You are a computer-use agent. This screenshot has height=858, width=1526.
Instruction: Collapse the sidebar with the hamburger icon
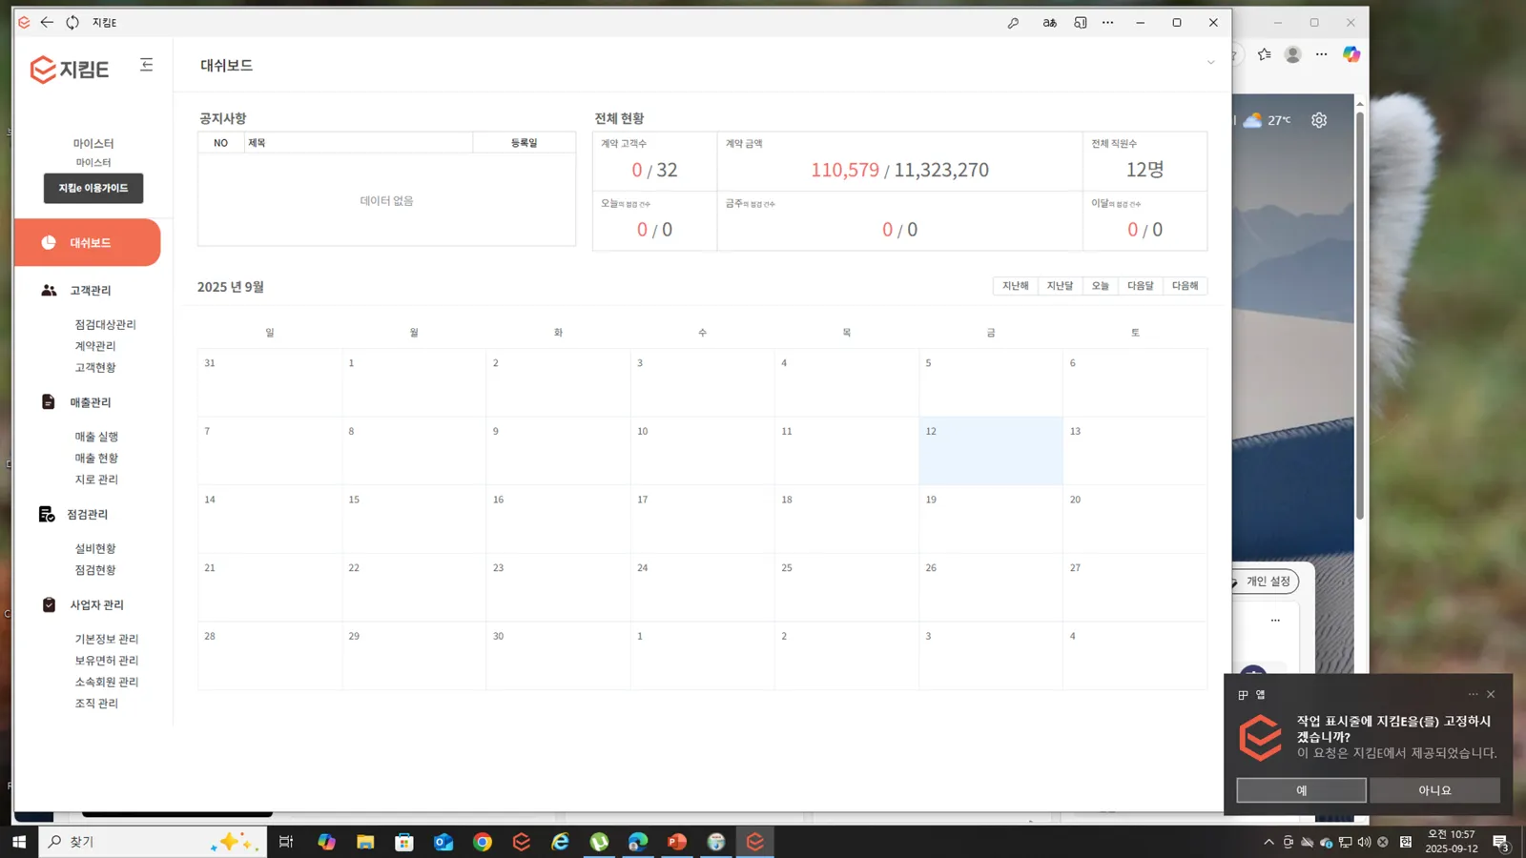pos(146,65)
